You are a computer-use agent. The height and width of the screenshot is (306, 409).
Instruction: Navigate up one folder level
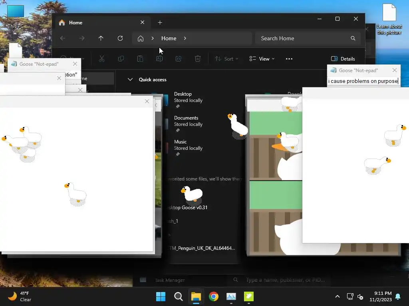tap(101, 38)
